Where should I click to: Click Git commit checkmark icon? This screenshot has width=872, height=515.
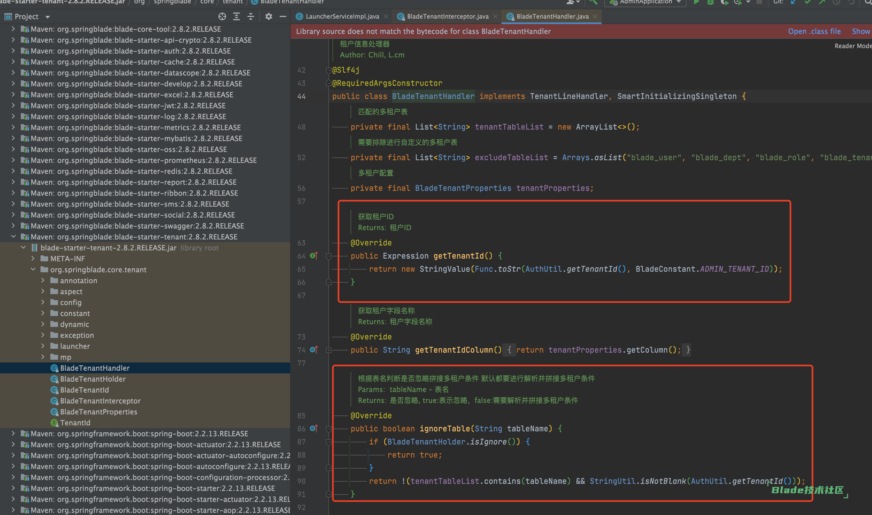coord(808,2)
